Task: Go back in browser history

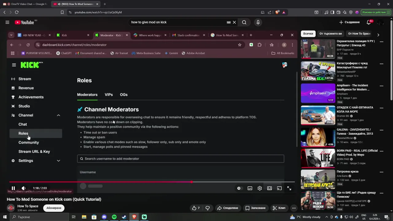Action: (4, 12)
